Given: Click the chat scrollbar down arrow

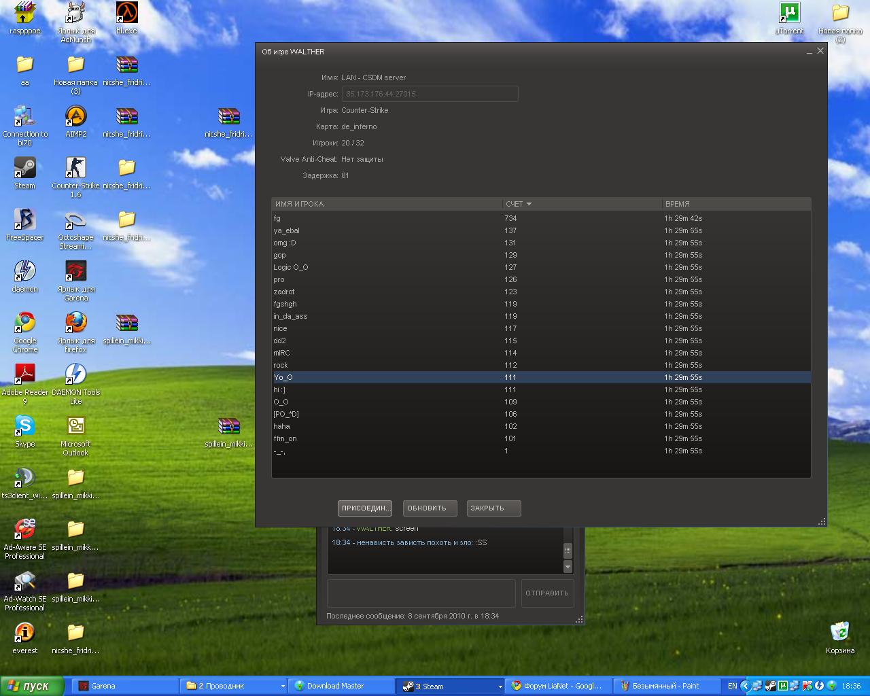Looking at the screenshot, I should click(568, 566).
